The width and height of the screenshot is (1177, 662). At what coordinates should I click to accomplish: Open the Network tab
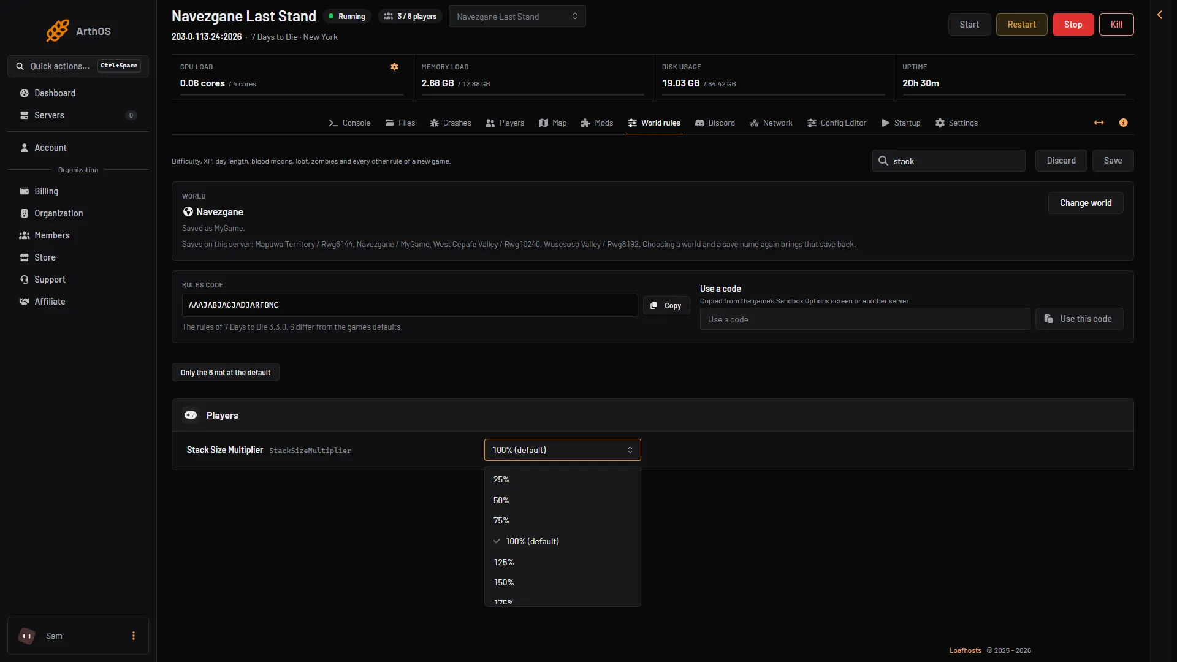tap(771, 123)
